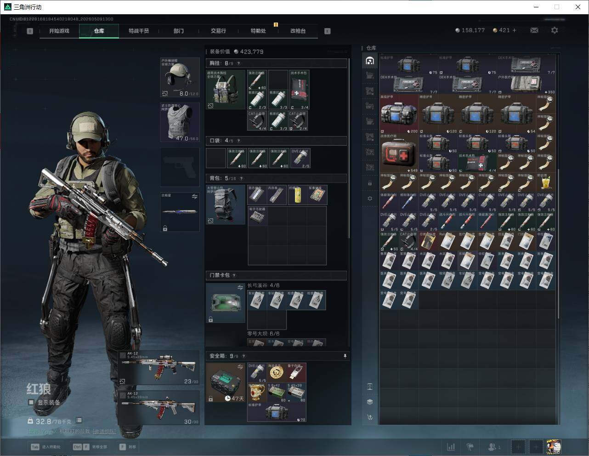Open the 特战干员 tab
The image size is (589, 456).
coord(138,31)
